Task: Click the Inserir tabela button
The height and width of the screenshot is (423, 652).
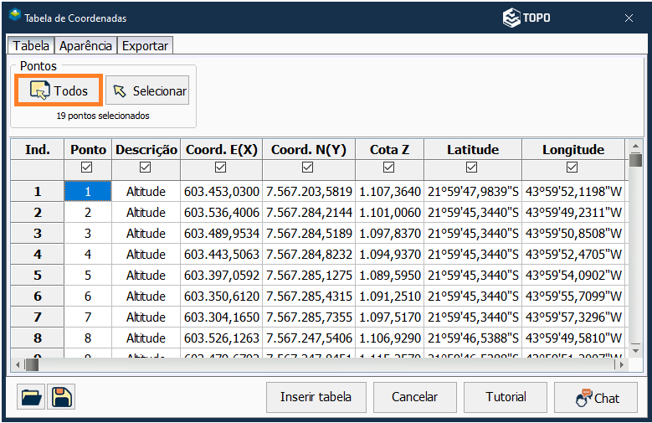Action: tap(316, 397)
